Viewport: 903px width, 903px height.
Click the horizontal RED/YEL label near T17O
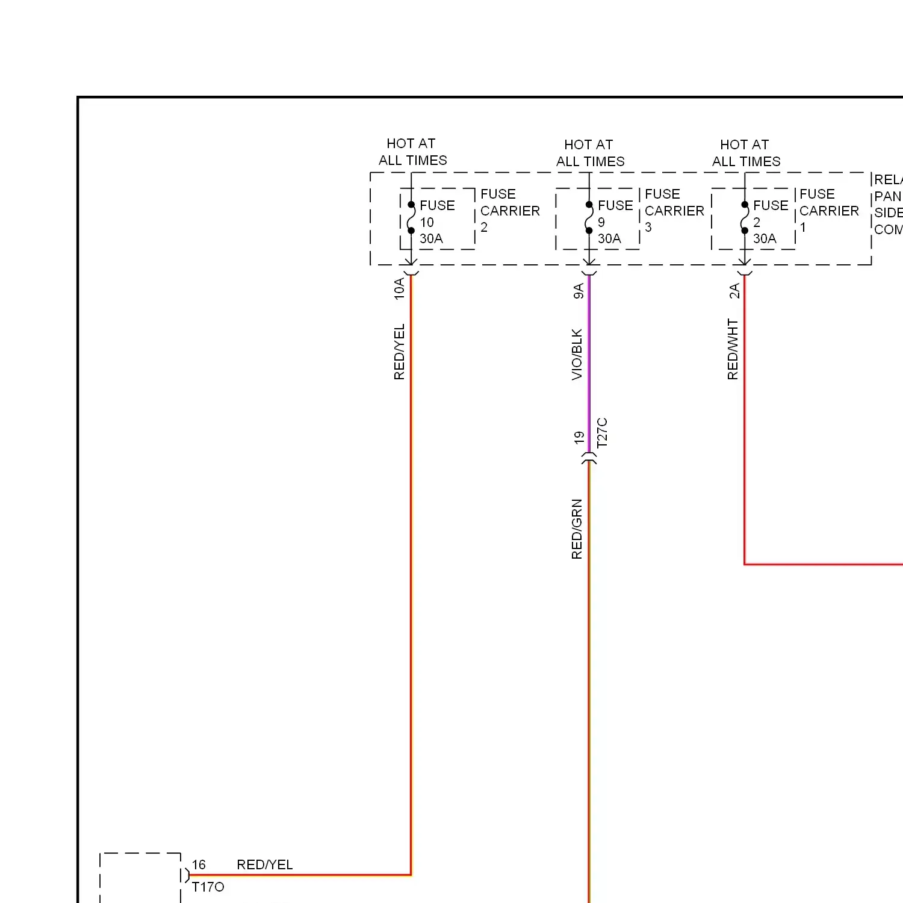coord(265,864)
